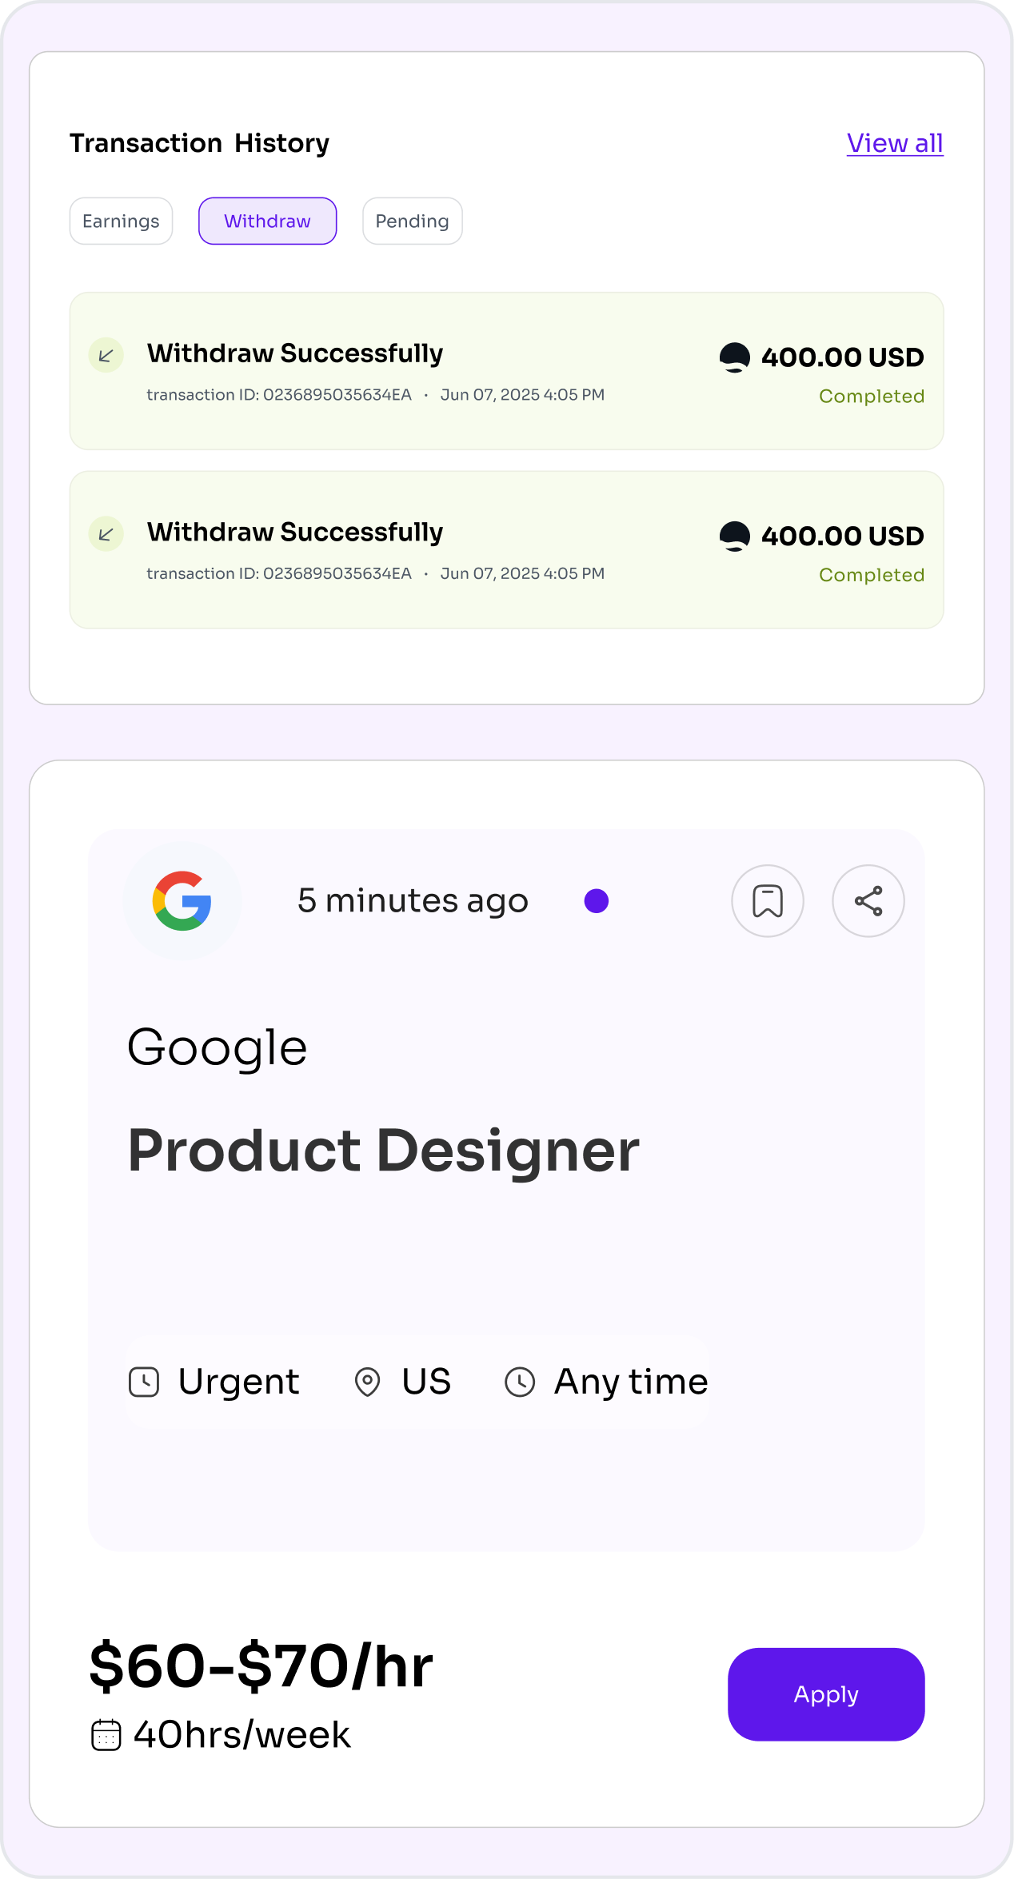Switch to the Earnings tab
The width and height of the screenshot is (1014, 1879).
pyautogui.click(x=121, y=221)
